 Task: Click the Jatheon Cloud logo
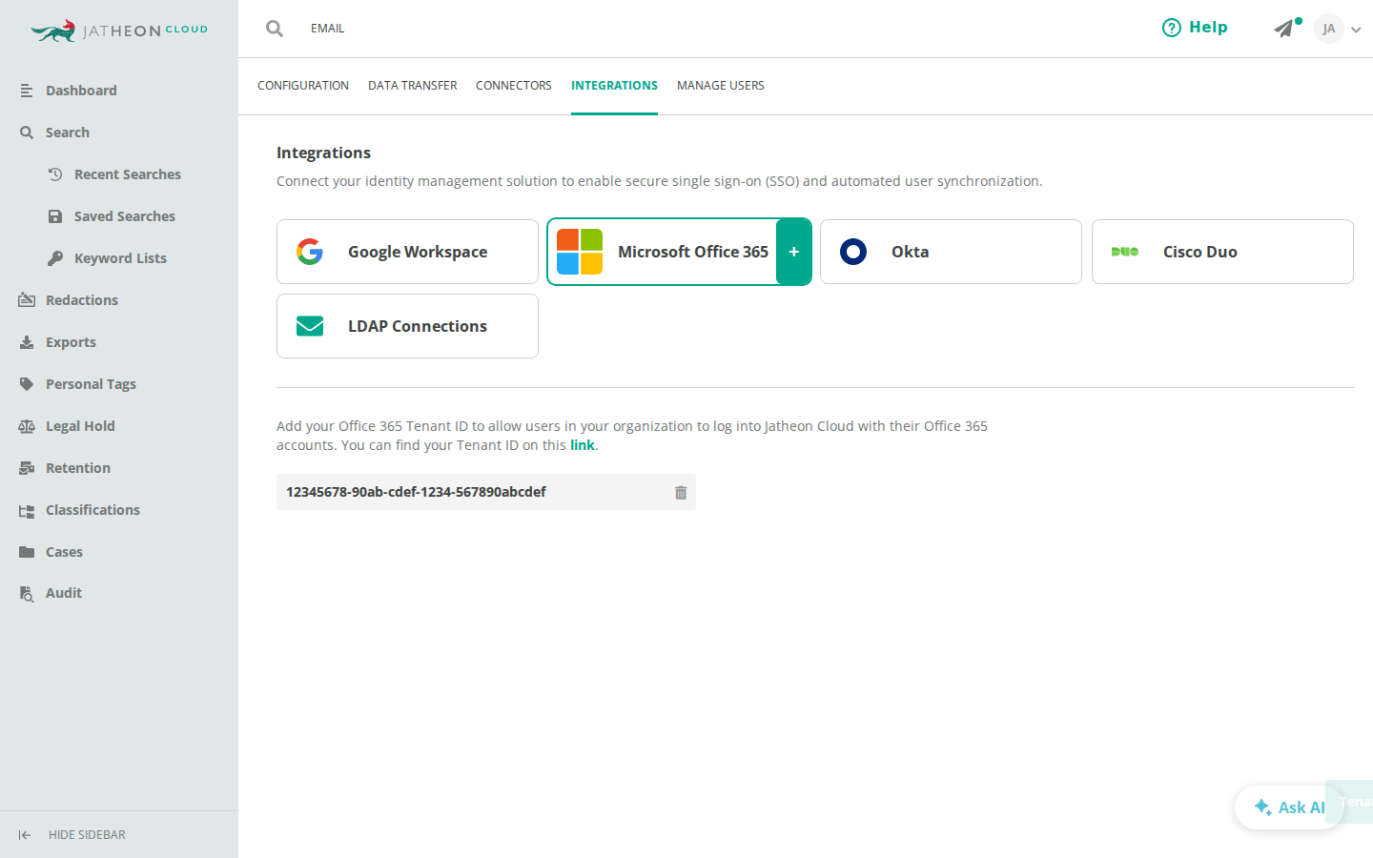pyautogui.click(x=119, y=31)
